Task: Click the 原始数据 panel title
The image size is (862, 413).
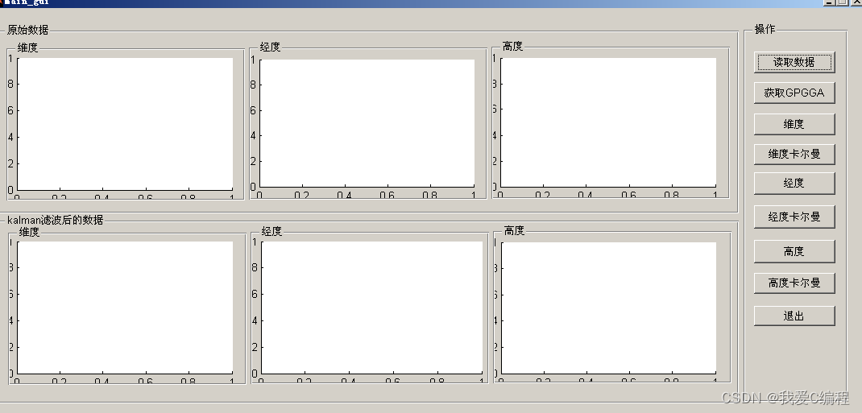Action: [x=27, y=30]
